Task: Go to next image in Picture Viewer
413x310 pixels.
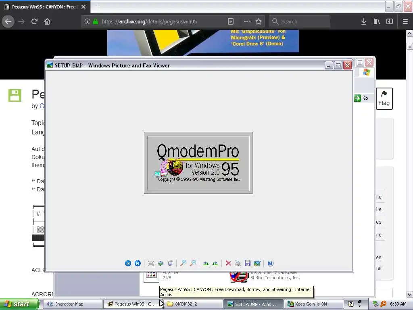Action: (x=138, y=263)
